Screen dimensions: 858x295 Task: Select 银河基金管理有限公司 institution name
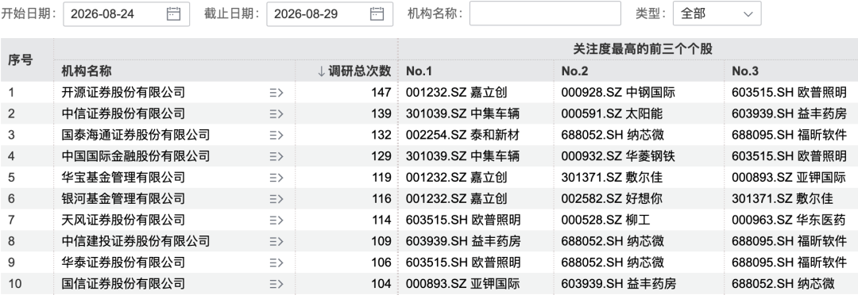123,198
